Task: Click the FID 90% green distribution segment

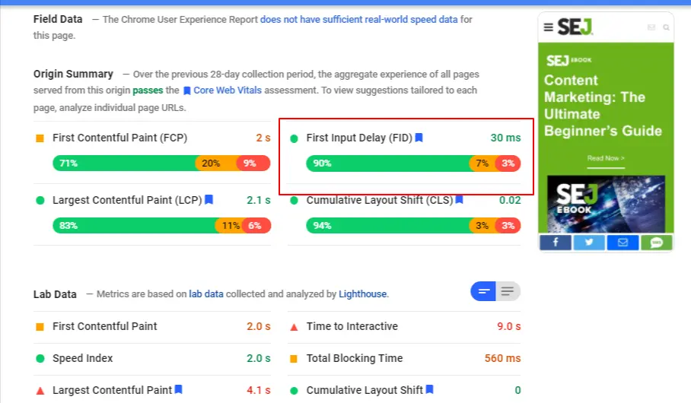Action: point(388,163)
